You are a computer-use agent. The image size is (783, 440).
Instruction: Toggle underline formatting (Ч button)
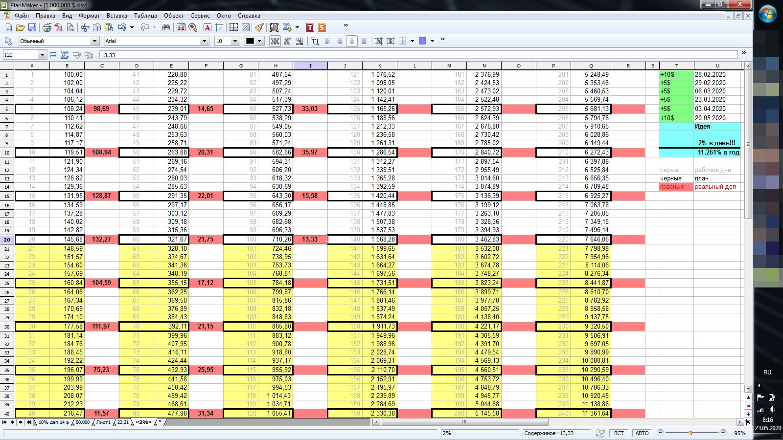tap(299, 41)
